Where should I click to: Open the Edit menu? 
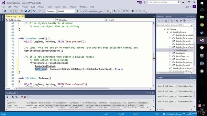pyautogui.click(x=9, y=7)
